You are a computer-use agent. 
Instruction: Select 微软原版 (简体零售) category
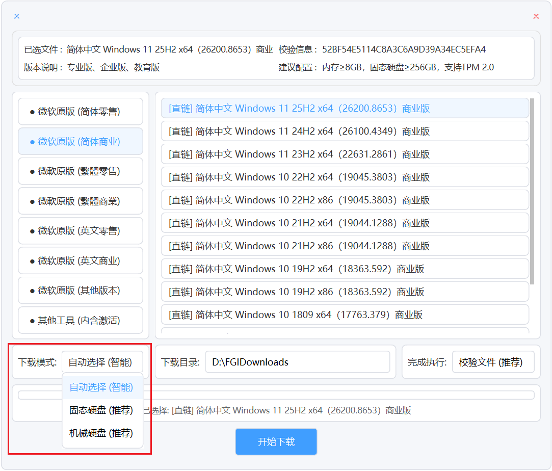80,112
